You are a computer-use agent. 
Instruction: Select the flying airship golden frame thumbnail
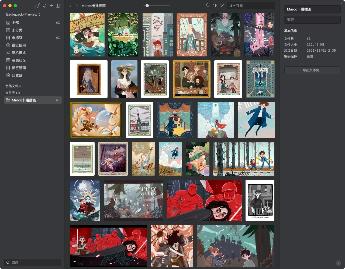point(96,120)
